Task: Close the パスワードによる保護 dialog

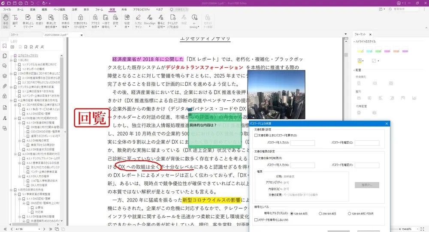Action: pos(387,124)
